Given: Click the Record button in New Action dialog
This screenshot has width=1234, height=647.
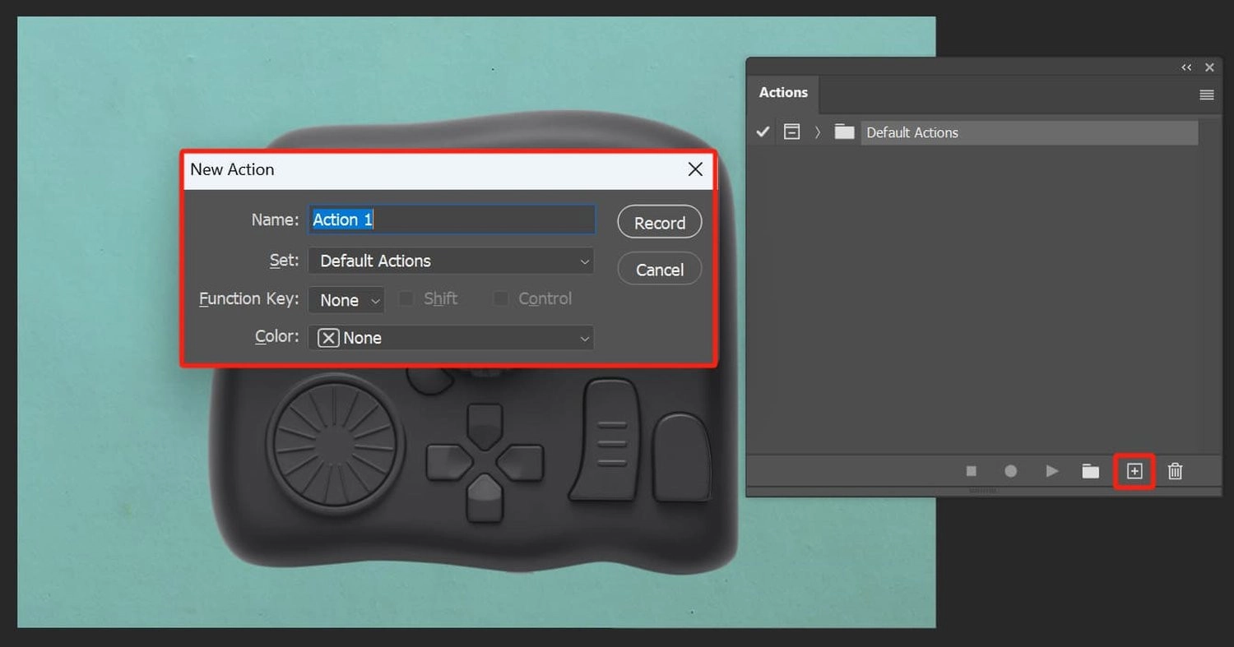Looking at the screenshot, I should [660, 223].
